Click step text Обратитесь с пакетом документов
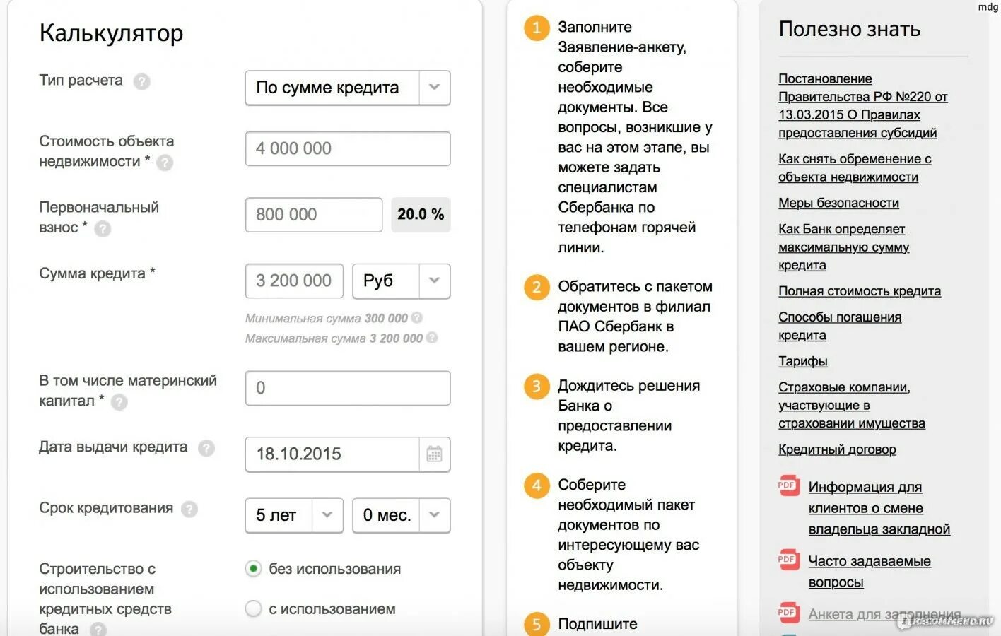 tap(635, 317)
